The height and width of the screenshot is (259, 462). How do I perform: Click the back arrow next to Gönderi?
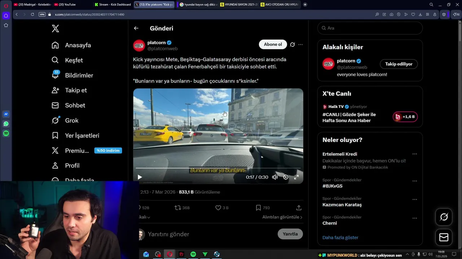[136, 28]
